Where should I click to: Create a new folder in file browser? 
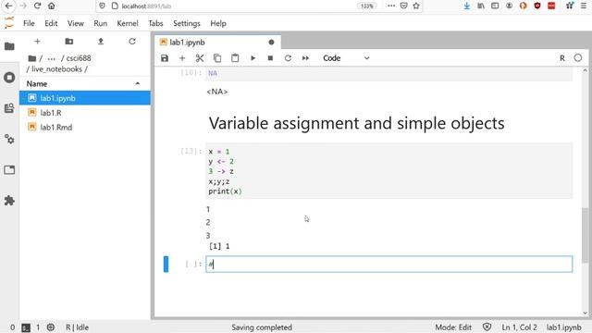tap(69, 41)
